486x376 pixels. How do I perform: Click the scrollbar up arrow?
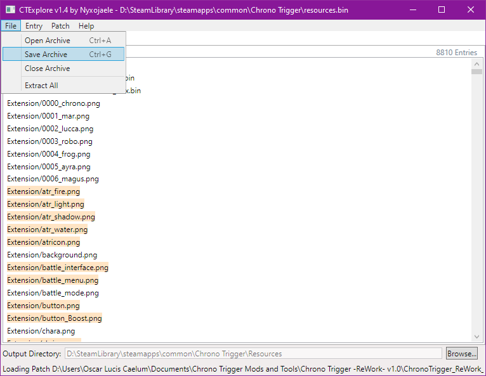(476, 64)
